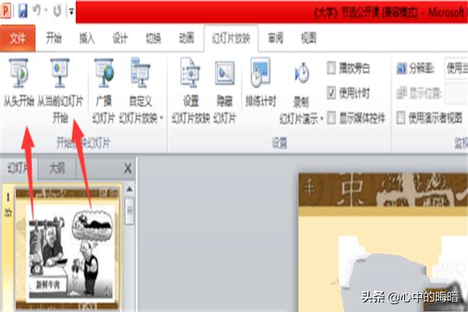Open the File (文件) menu tab
Viewport: 468px width, 312px height.
coord(18,38)
